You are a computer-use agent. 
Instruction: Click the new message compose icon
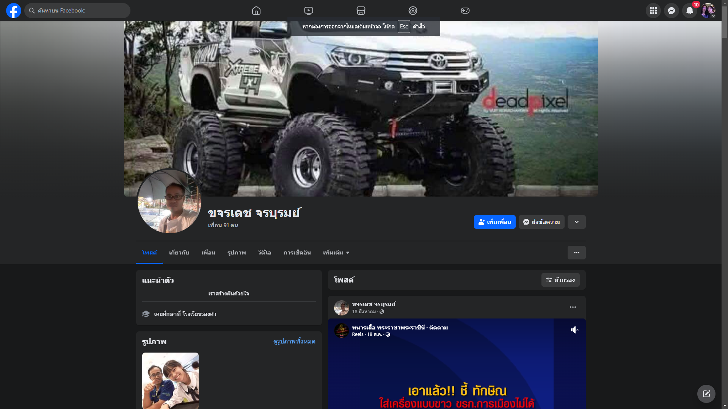click(x=706, y=394)
